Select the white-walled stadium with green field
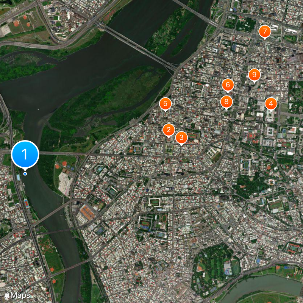The height and width of the screenshot is (303, 303). 155,202
